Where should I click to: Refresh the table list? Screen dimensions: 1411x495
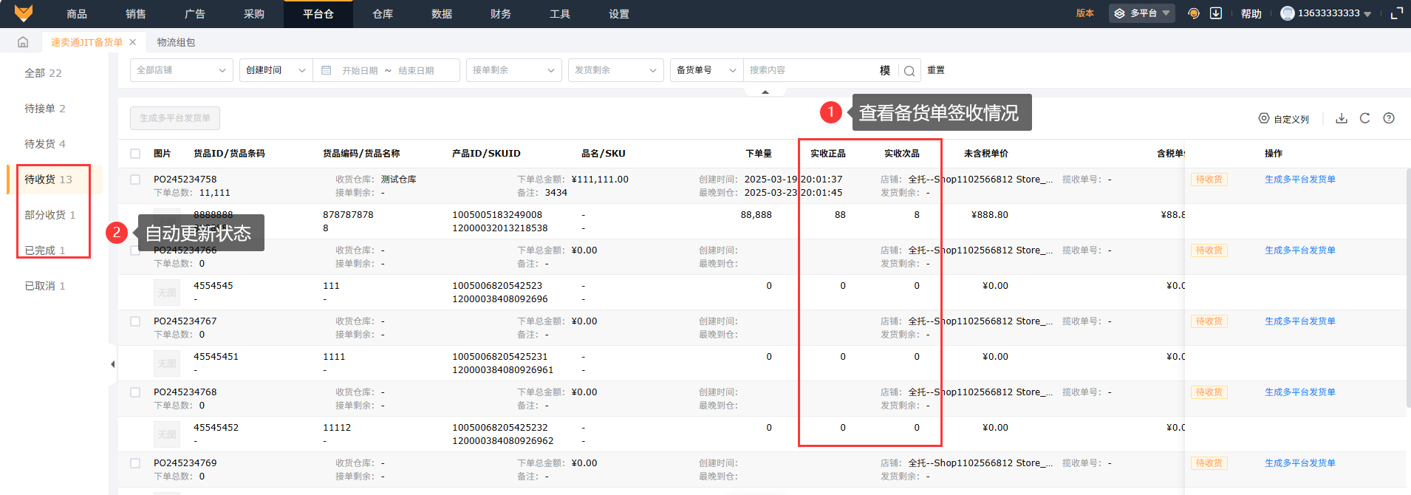pyautogui.click(x=1364, y=118)
